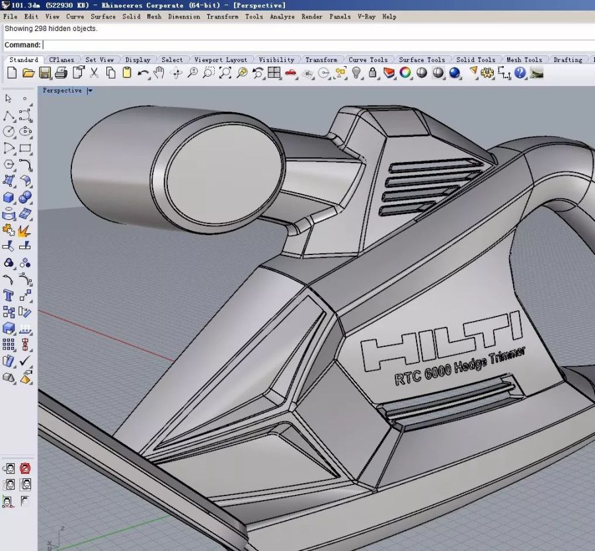This screenshot has width=595, height=551.
Task: Open the Surface menu
Action: click(x=102, y=17)
